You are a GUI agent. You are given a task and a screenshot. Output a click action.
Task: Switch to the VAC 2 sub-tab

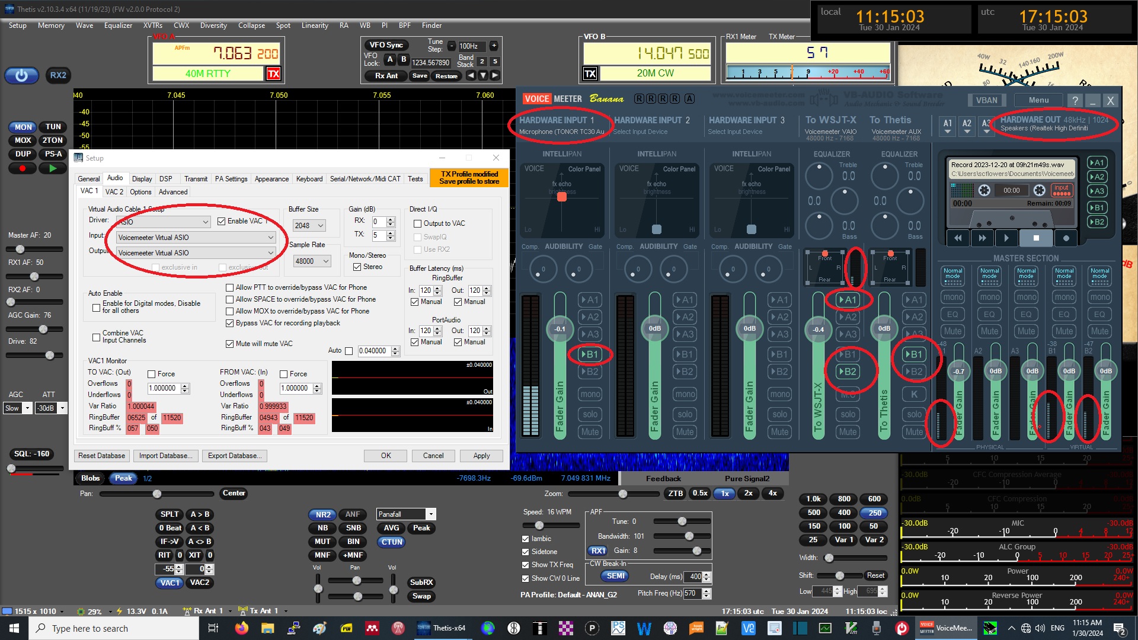tap(114, 192)
